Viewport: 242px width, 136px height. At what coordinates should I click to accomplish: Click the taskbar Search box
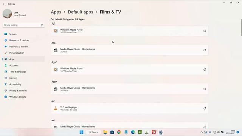94,132
